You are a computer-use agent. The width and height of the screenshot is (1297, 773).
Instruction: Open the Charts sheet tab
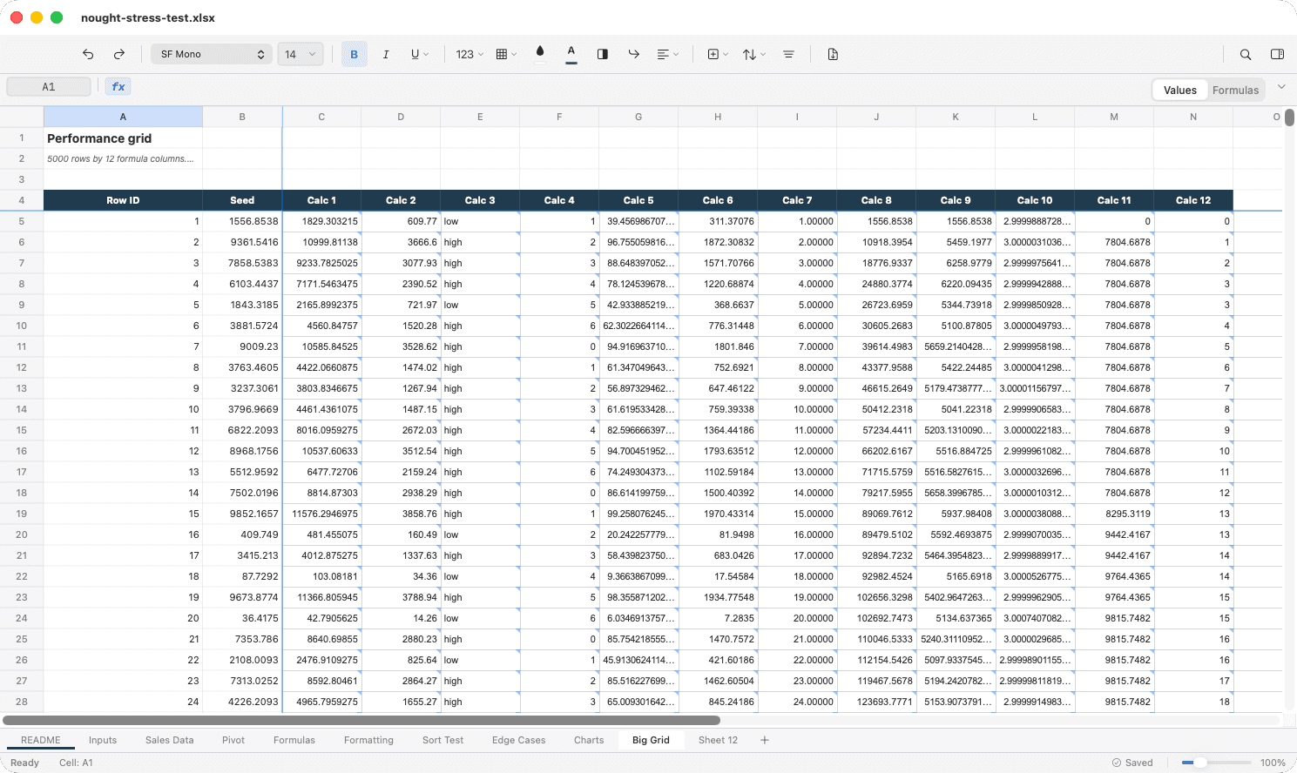589,740
